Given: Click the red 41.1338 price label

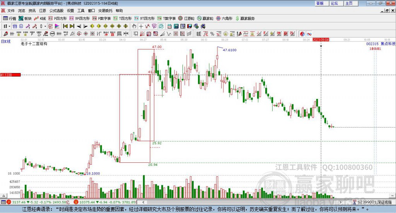Looking at the screenshot, I should 10,75.
